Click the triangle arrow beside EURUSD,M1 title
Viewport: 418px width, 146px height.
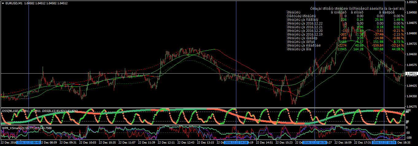pos(3,3)
